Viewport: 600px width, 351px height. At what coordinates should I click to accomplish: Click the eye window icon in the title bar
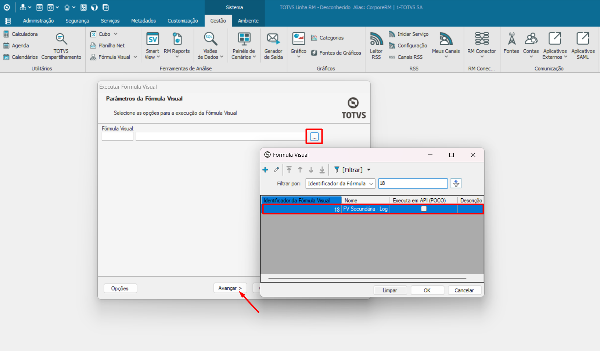[x=39, y=7]
